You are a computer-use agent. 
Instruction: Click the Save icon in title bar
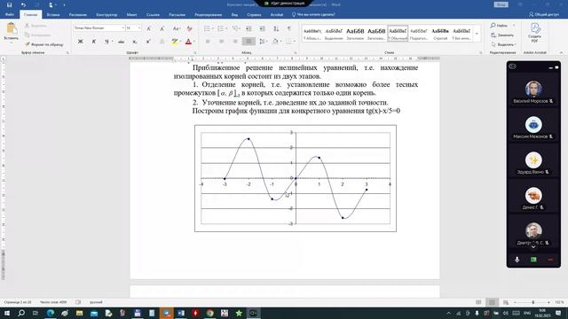(10, 4)
